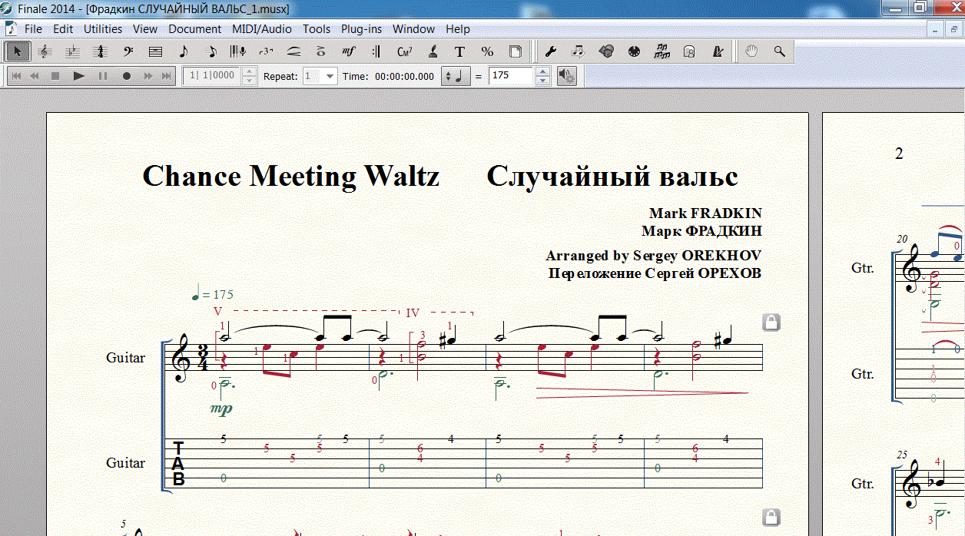Decrease measure counter with down stepper
The height and width of the screenshot is (536, 965).
249,81
